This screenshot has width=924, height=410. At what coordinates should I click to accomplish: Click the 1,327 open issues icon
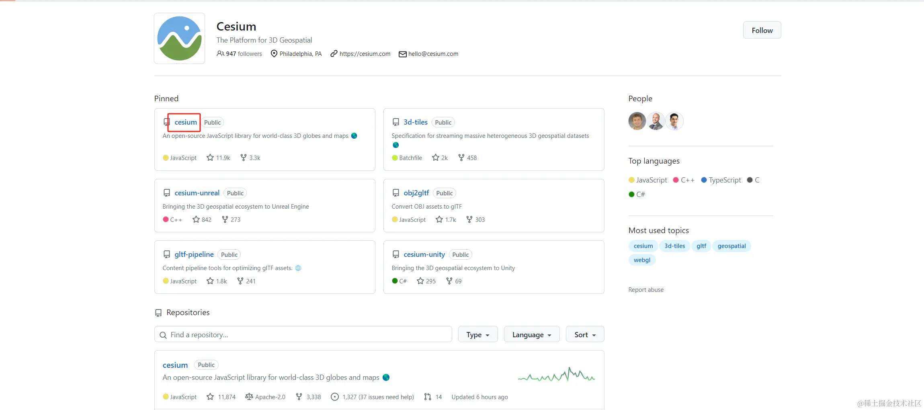334,397
